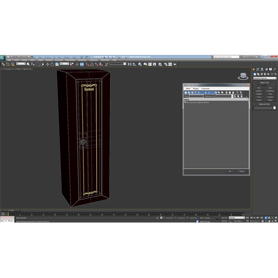Toggle the Auto Key mode
This screenshot has width=278, height=278.
pyautogui.click(x=224, y=218)
